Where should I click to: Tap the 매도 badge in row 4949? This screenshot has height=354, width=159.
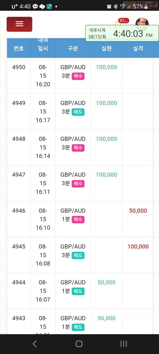[78, 112]
